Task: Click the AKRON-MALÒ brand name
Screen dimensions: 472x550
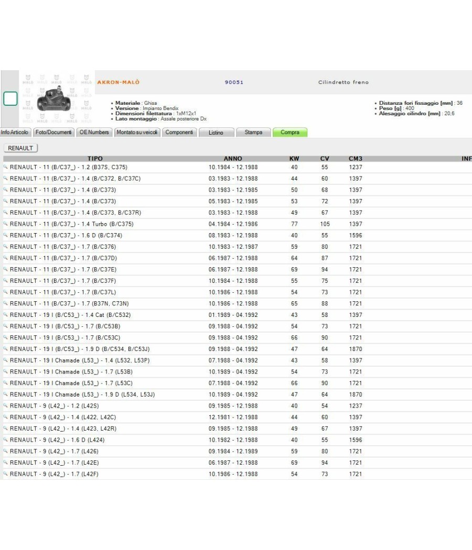Action: point(119,82)
